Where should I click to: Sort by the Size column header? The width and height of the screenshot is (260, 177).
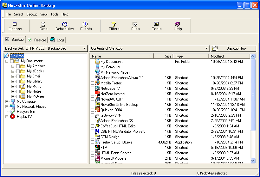coord(163,56)
